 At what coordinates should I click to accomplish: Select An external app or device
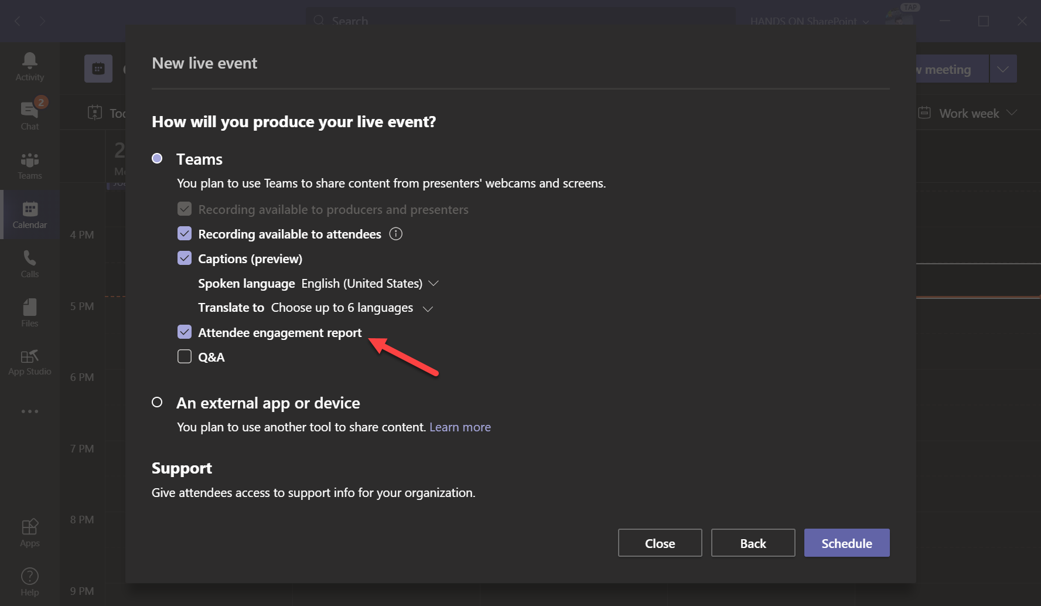(157, 402)
